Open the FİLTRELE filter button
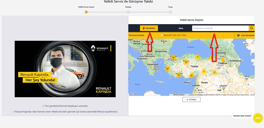 [191, 100]
